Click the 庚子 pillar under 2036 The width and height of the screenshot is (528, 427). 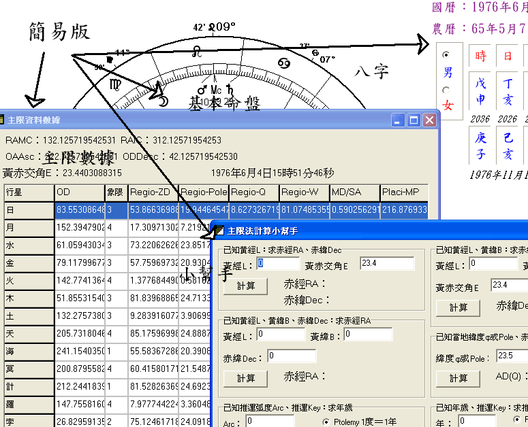[x=480, y=145]
